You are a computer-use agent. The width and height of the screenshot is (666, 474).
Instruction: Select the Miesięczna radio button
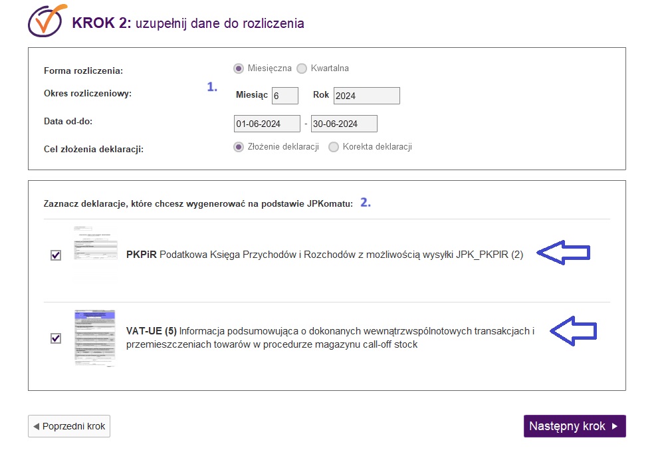[x=239, y=68]
